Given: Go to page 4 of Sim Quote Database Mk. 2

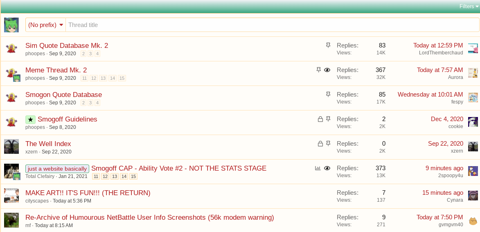Looking at the screenshot, I should [97, 54].
